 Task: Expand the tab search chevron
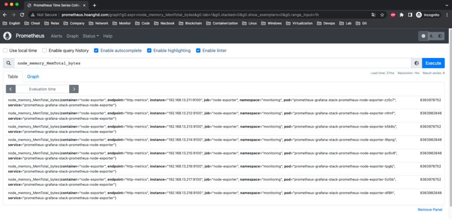tap(447, 5)
